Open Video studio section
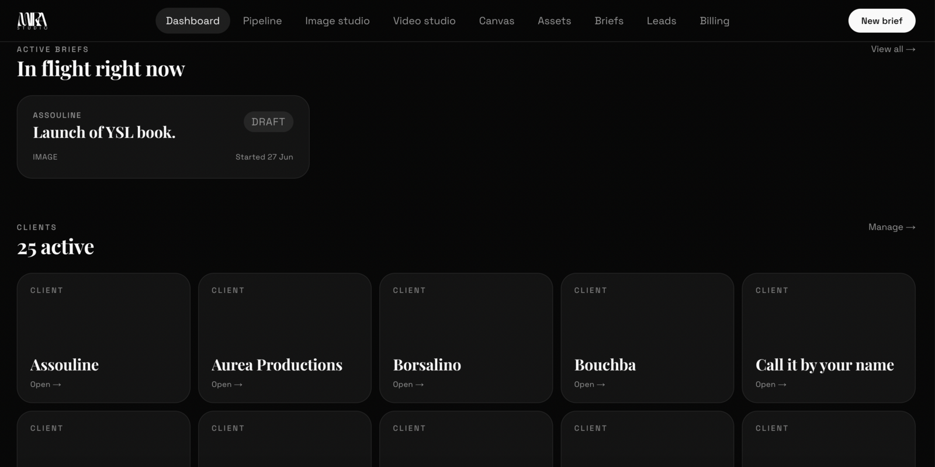The height and width of the screenshot is (467, 935). [424, 21]
